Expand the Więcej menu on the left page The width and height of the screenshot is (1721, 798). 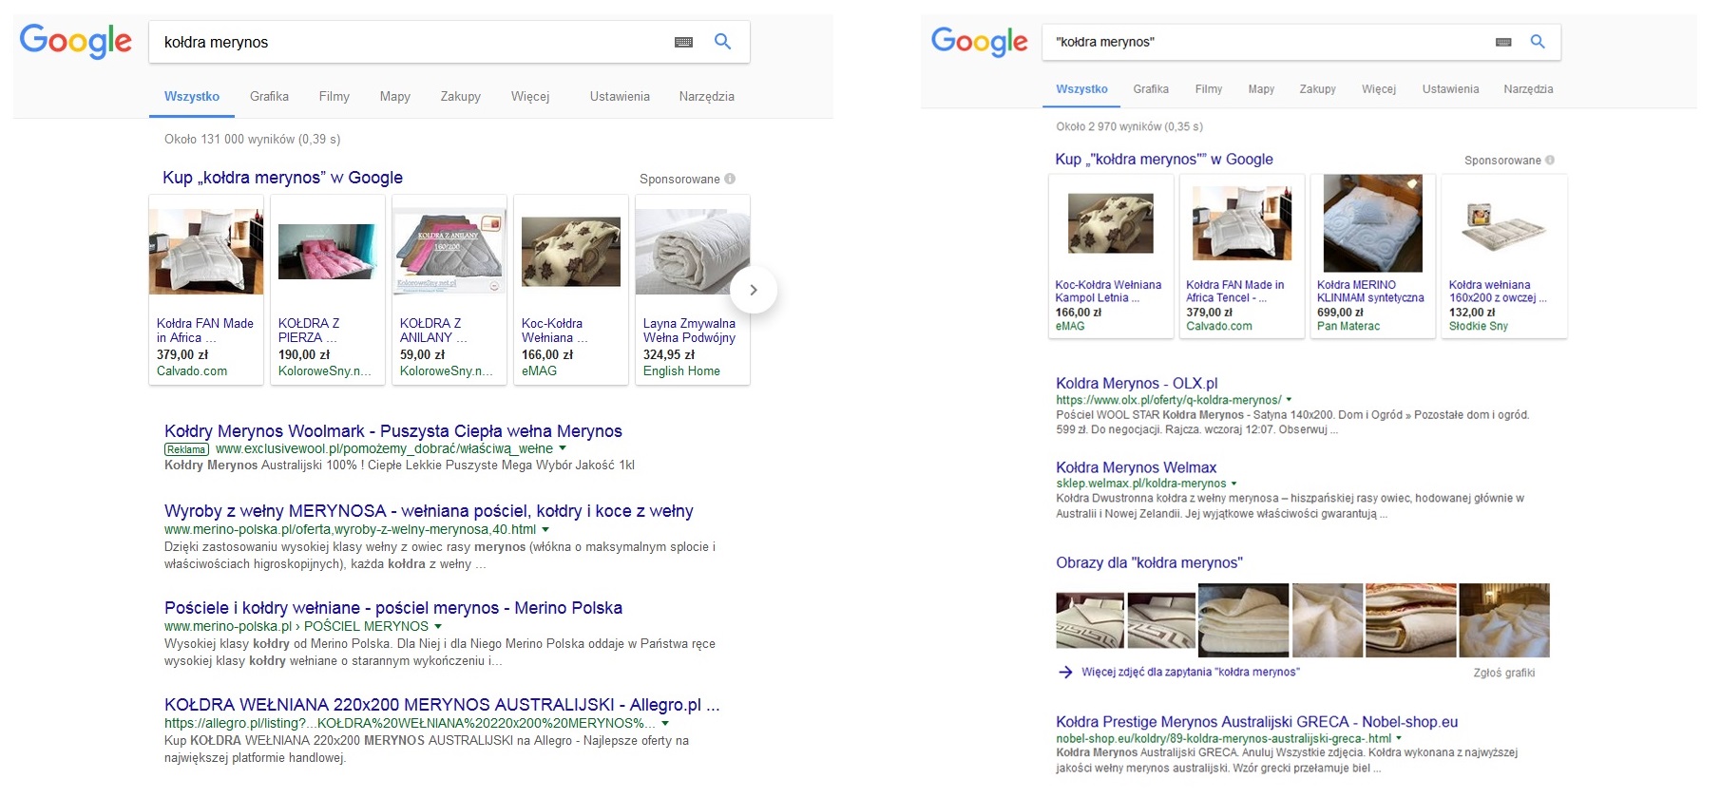[x=530, y=96]
